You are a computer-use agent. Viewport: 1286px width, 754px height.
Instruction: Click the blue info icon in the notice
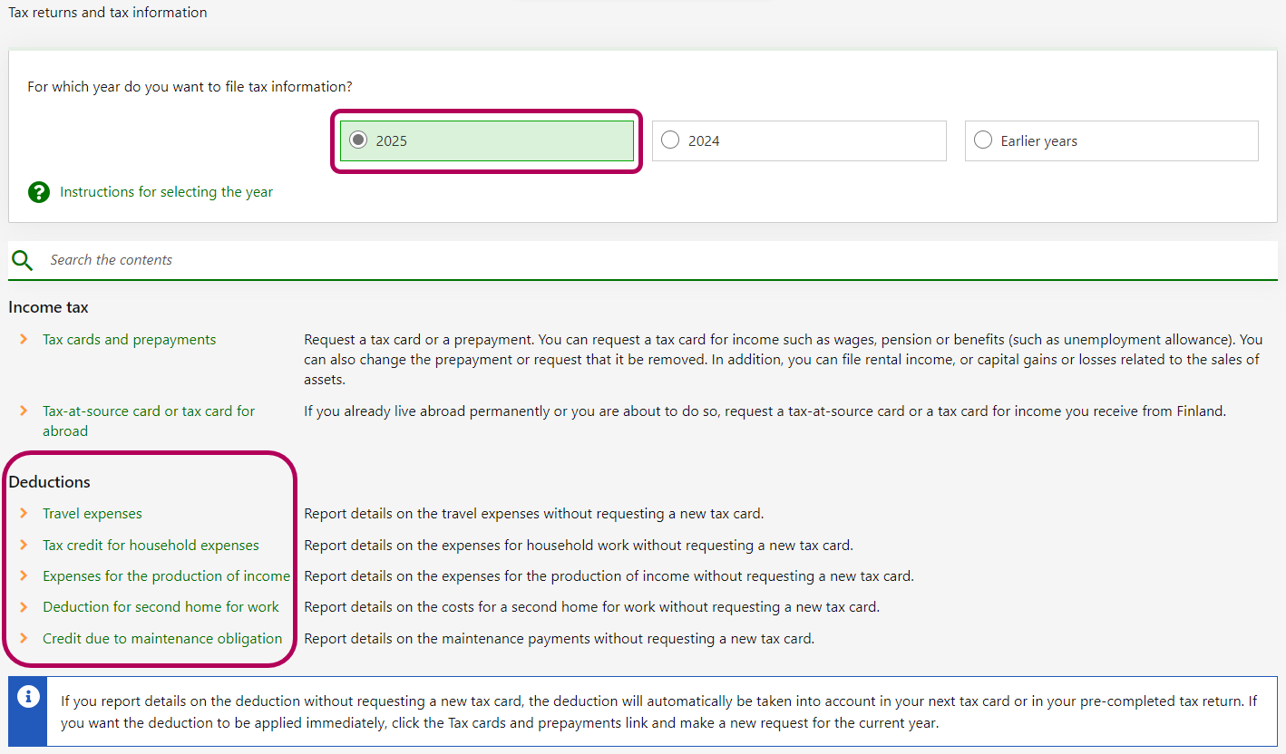pos(28,698)
